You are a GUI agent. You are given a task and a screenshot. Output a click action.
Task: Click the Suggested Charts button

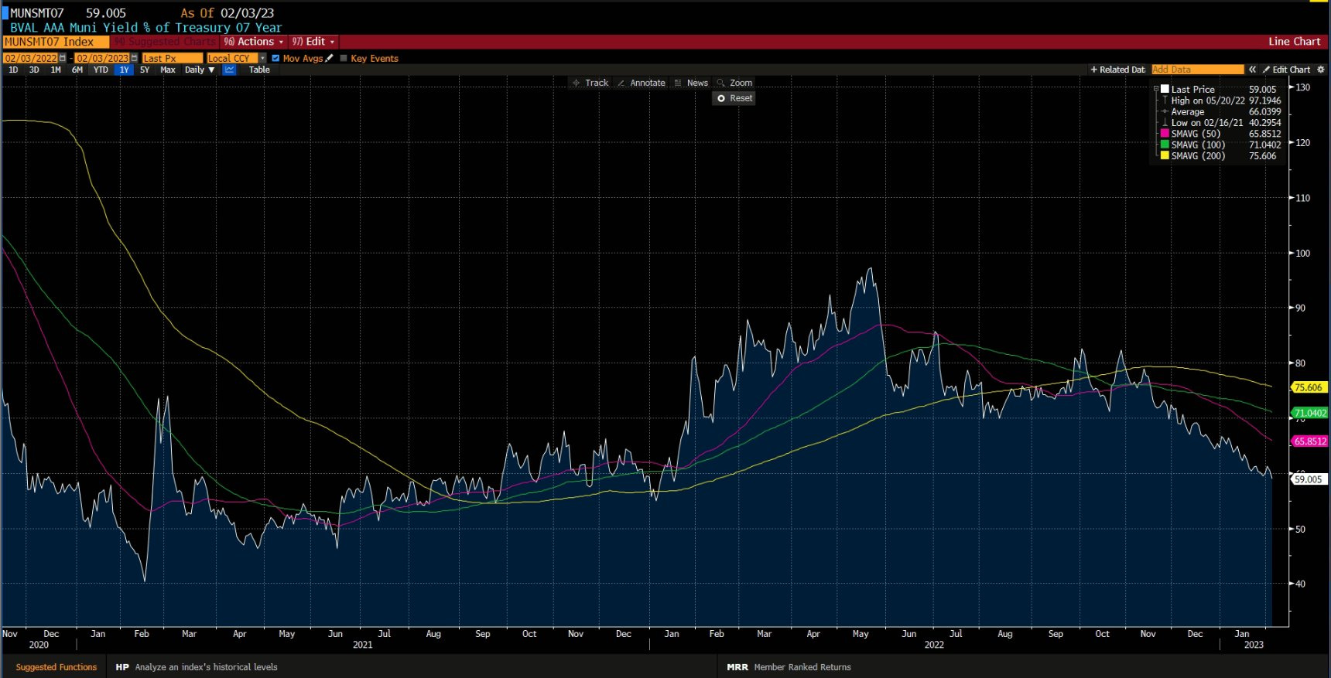tap(165, 42)
